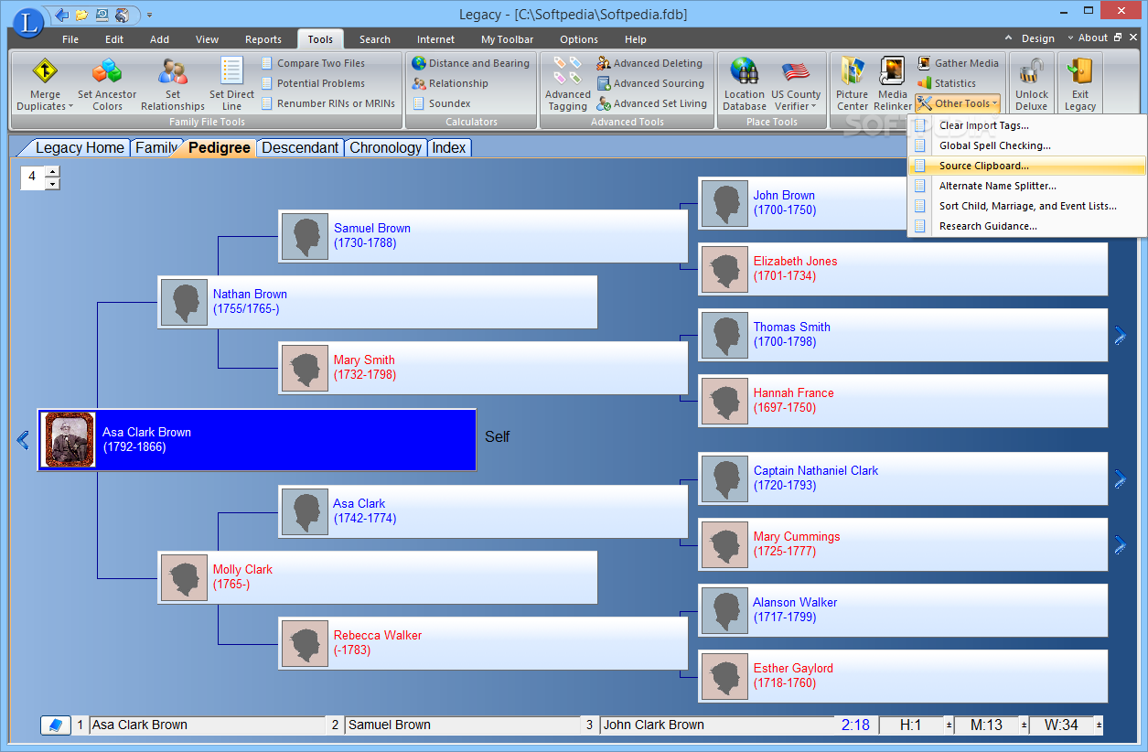The height and width of the screenshot is (752, 1148).
Task: Expand ancestors arrow beside Thomas Smith
Action: pyautogui.click(x=1120, y=336)
